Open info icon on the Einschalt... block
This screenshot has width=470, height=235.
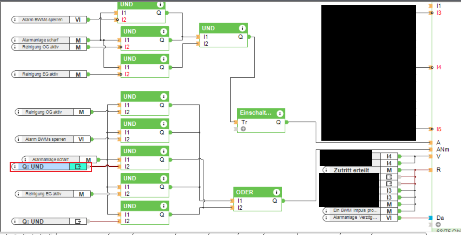click(x=280, y=113)
